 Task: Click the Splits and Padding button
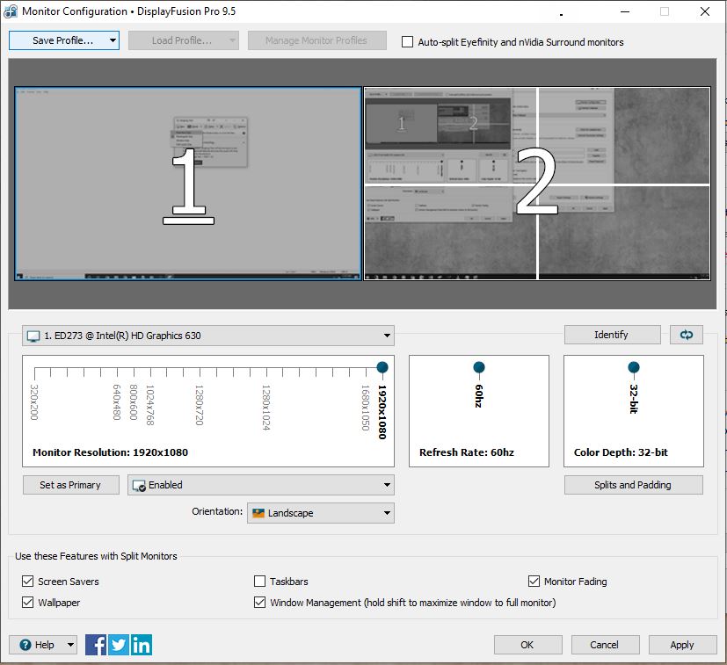point(633,485)
